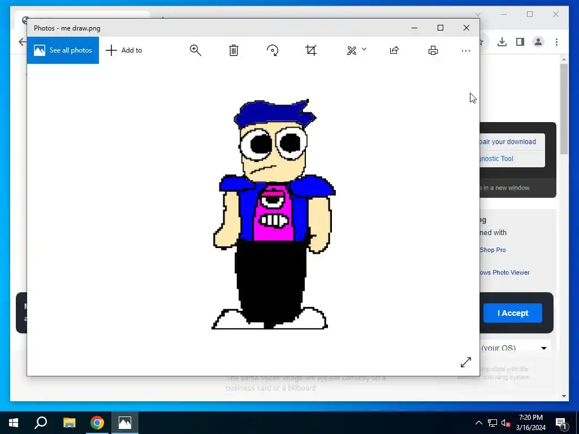Open the Add to menu
This screenshot has width=579, height=434.
(124, 50)
